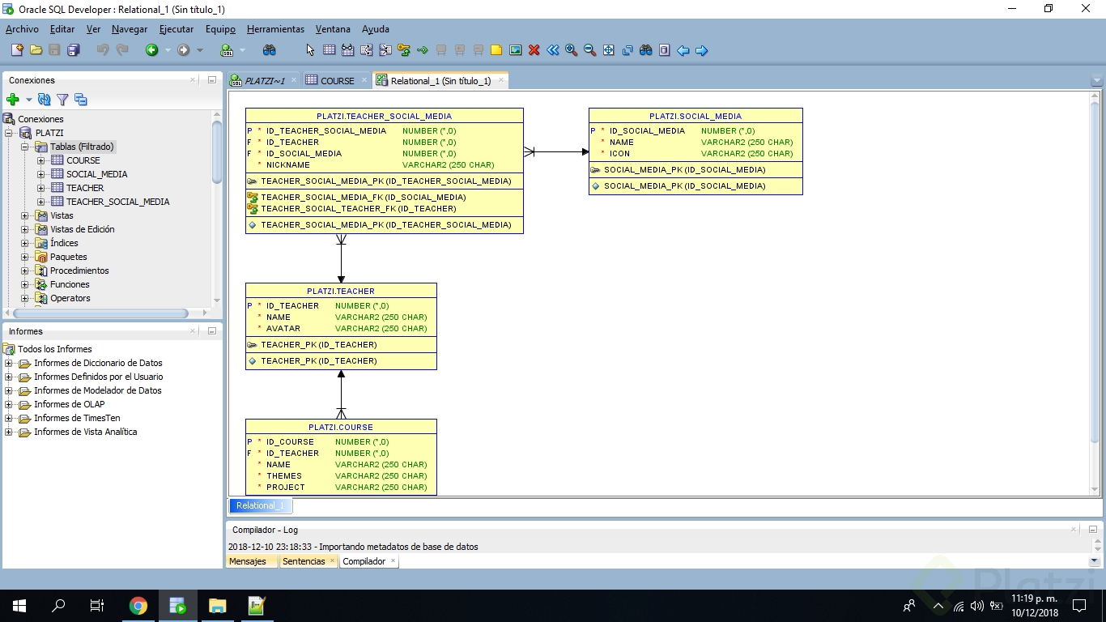Select the arrow pointer tool in toolbar

pos(310,50)
